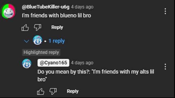
Task: Open three-dot menu on BlueTubeKiller's comment
Action: [165, 11]
